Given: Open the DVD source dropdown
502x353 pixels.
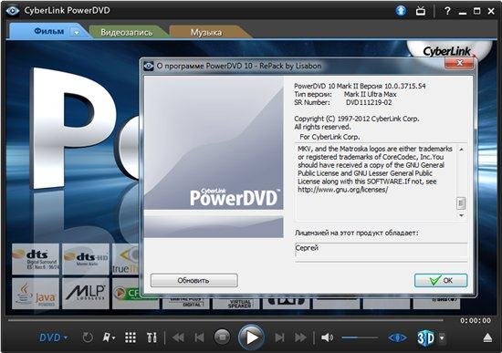Looking at the screenshot, I should tap(53, 337).
